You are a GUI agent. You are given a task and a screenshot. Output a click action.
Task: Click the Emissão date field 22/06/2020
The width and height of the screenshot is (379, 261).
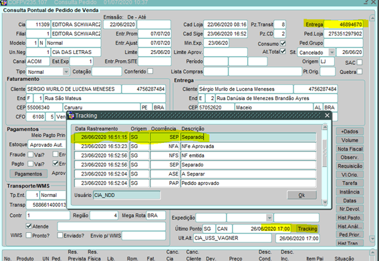[x=120, y=25]
